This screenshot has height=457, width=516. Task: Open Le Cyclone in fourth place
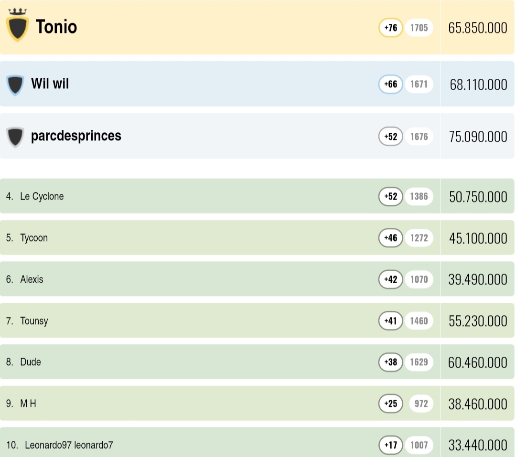click(x=42, y=196)
